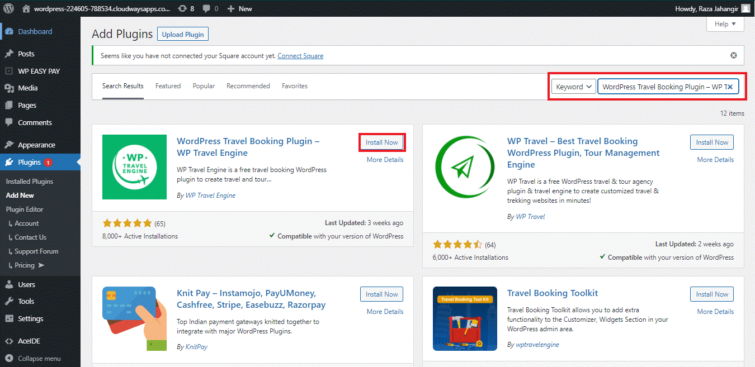Viewport: 755px width, 367px height.
Task: Click the Connect Square link in the notice
Action: tap(300, 55)
